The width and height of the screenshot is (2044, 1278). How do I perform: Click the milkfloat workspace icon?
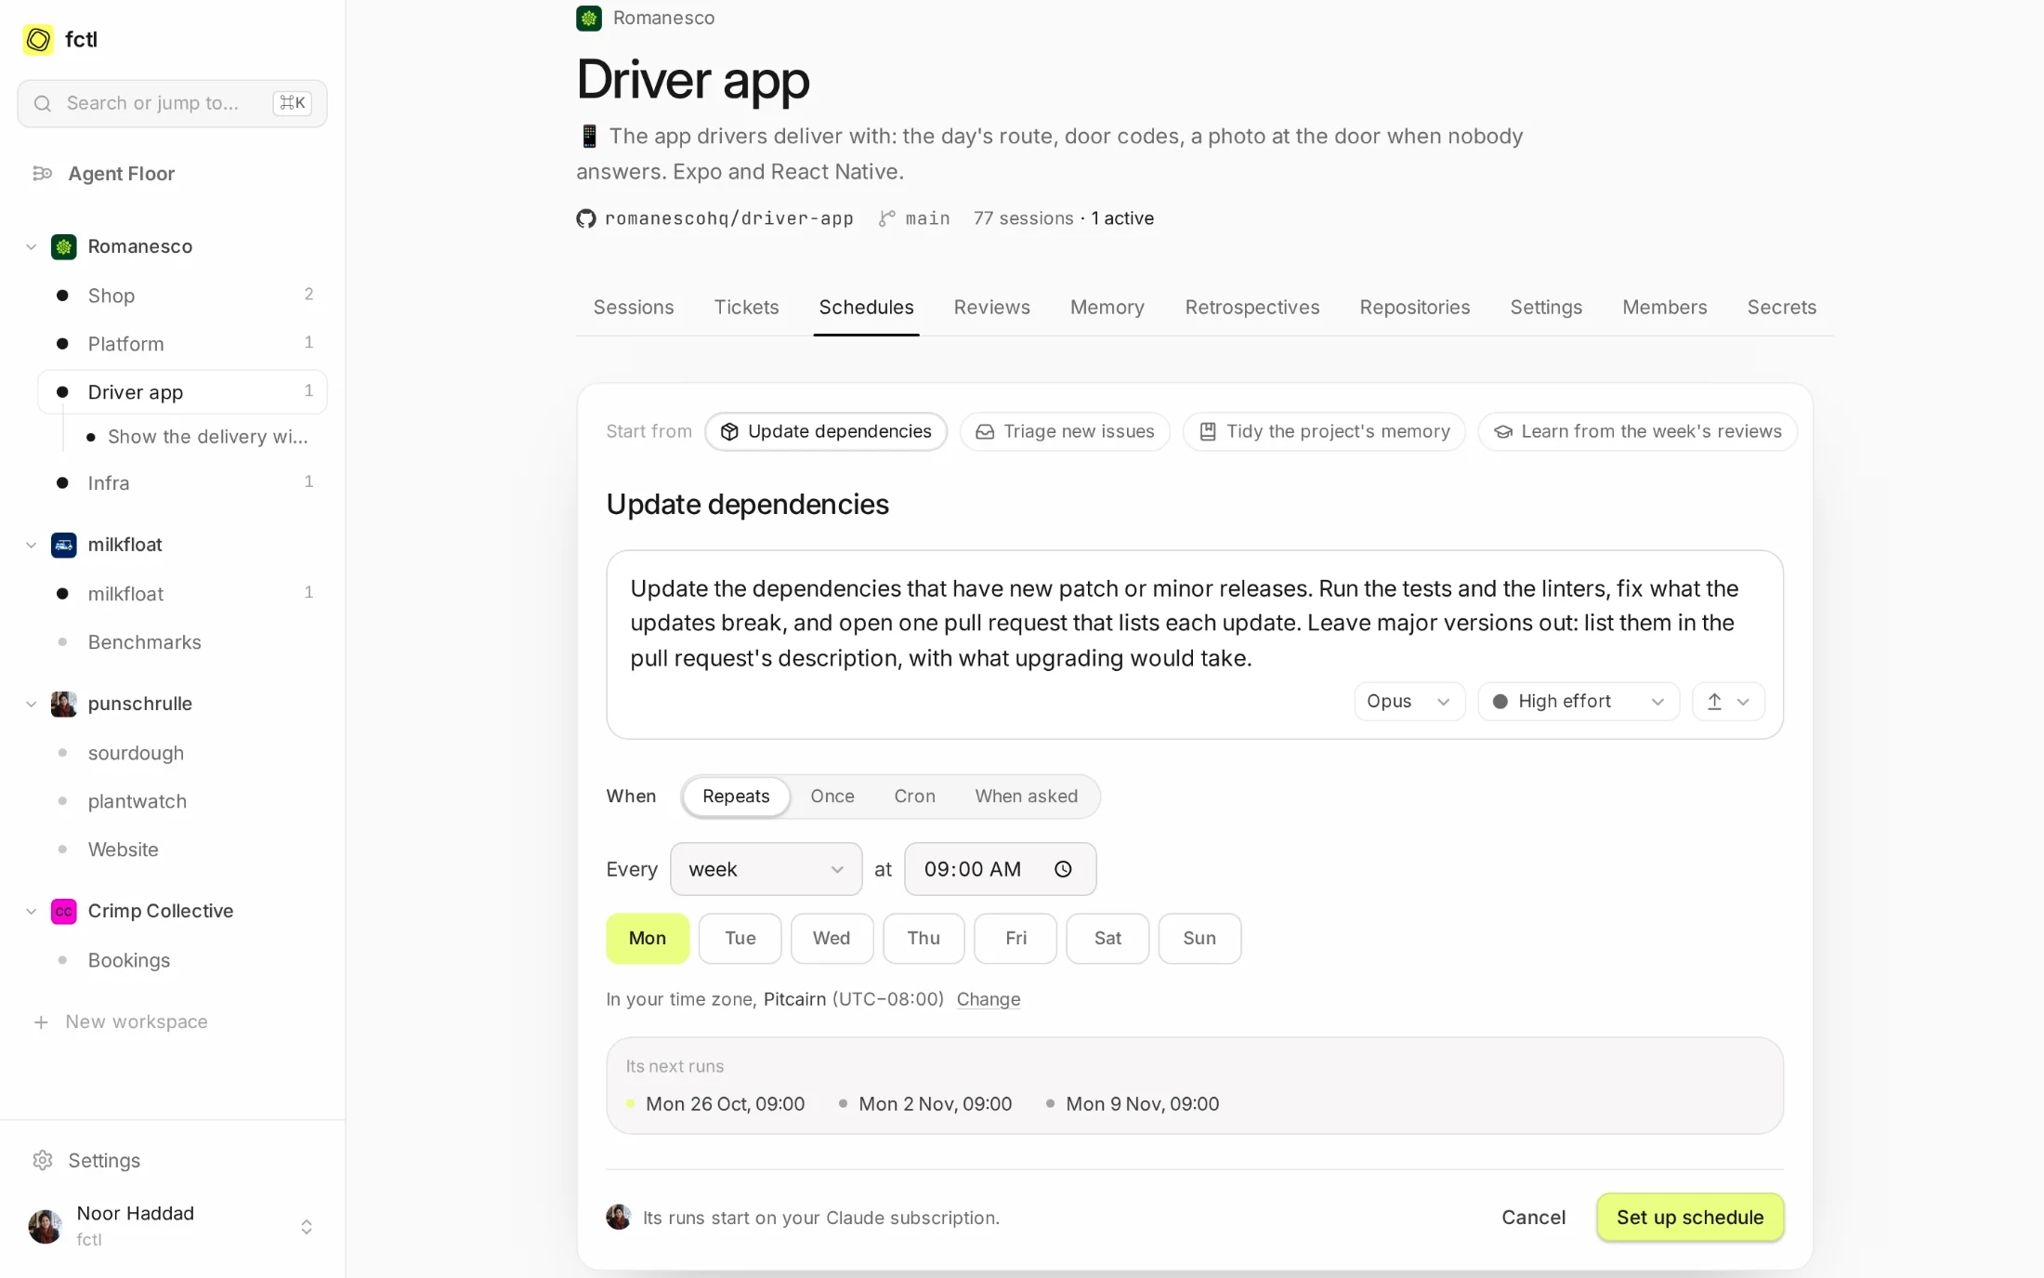coord(64,545)
